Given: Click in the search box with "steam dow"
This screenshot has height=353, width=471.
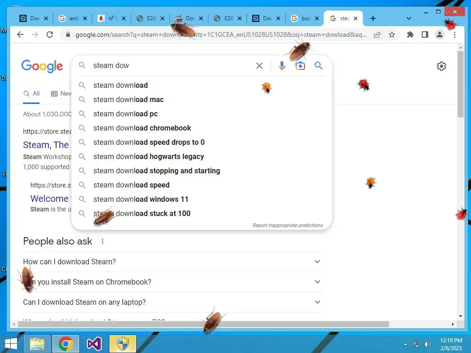Looking at the screenshot, I should [x=171, y=65].
